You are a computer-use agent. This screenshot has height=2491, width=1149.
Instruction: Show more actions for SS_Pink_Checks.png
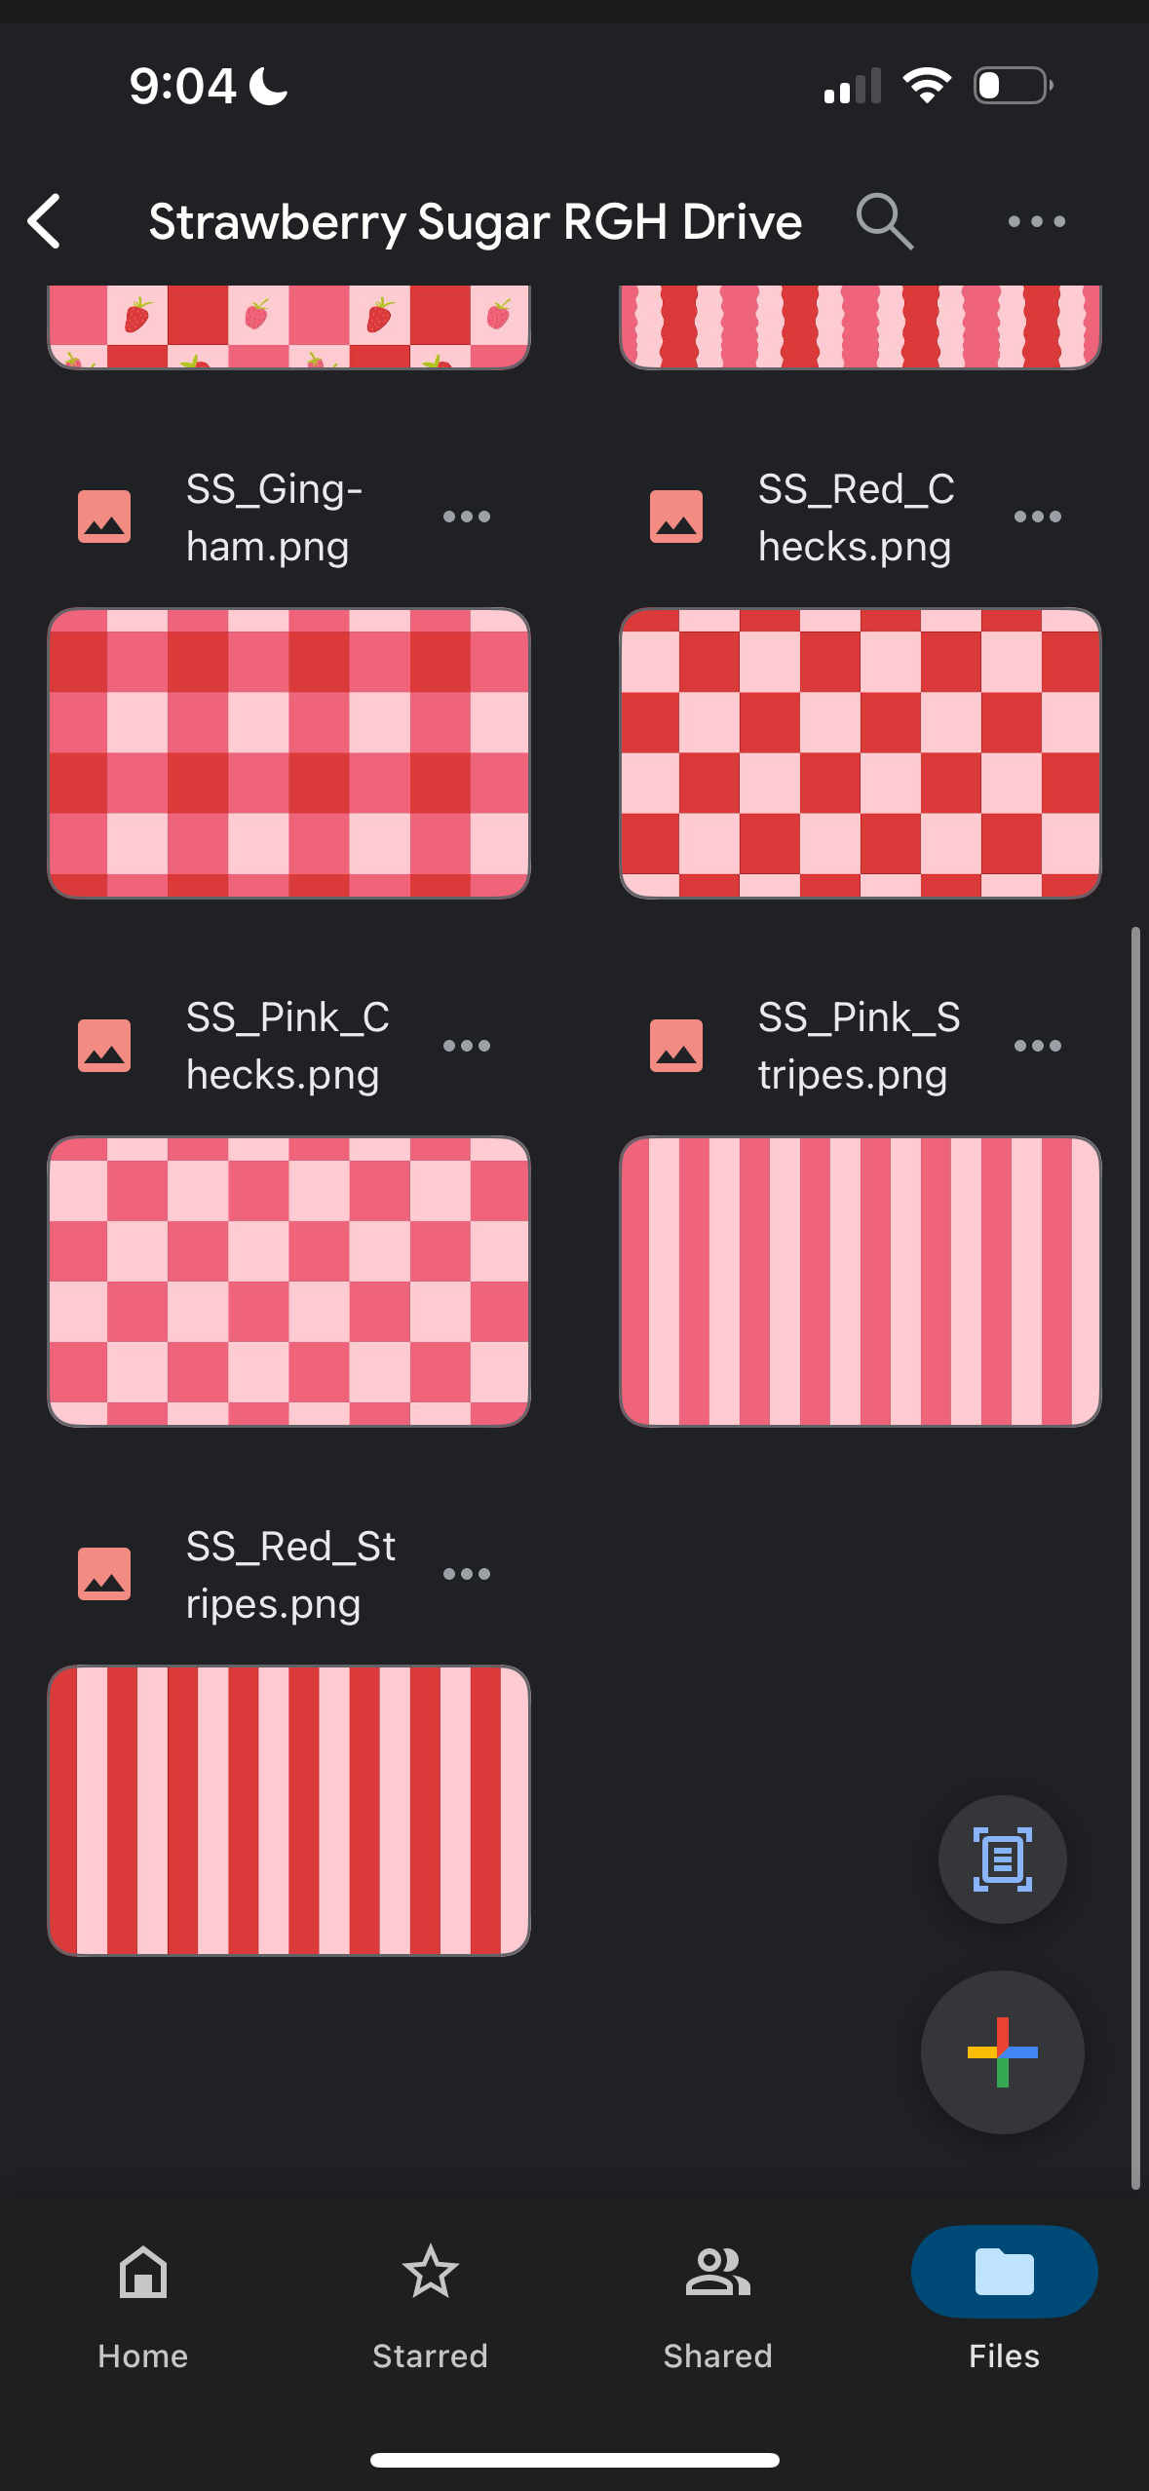(x=466, y=1046)
